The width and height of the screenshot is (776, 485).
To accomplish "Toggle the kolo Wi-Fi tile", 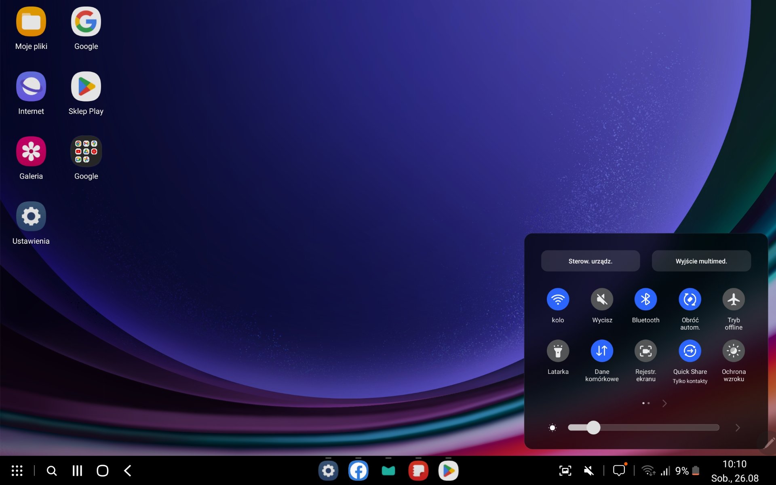I will coord(558,299).
